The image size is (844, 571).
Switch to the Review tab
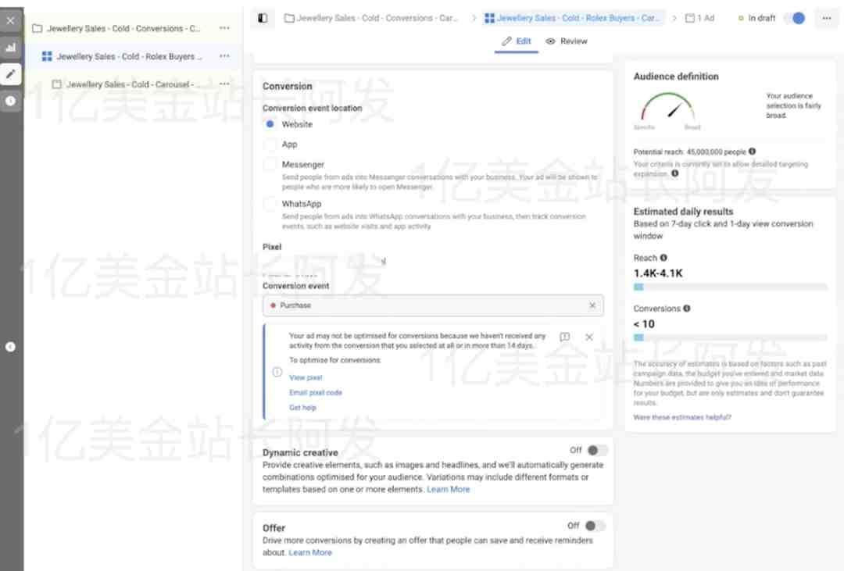coord(567,41)
